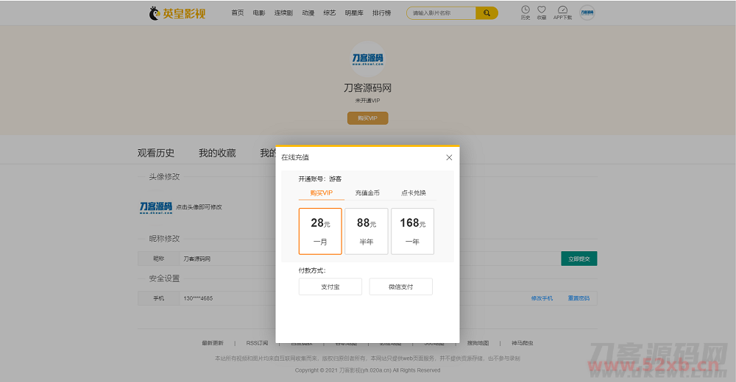Image resolution: width=736 pixels, height=382 pixels.
Task: Open the 修改手机 link
Action: (542, 298)
